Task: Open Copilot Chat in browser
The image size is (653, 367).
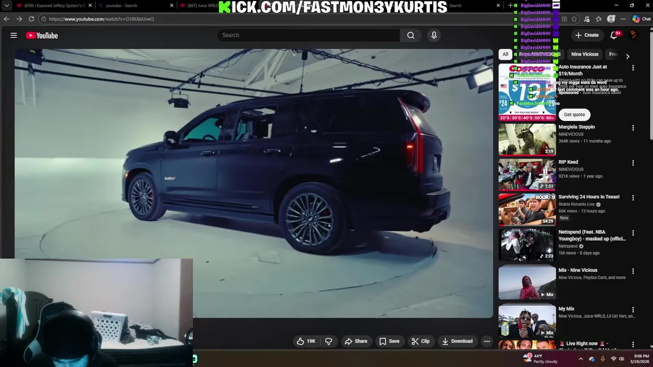Action: coord(641,19)
